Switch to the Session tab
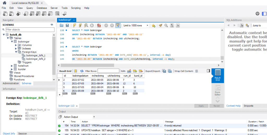 tap(22, 133)
